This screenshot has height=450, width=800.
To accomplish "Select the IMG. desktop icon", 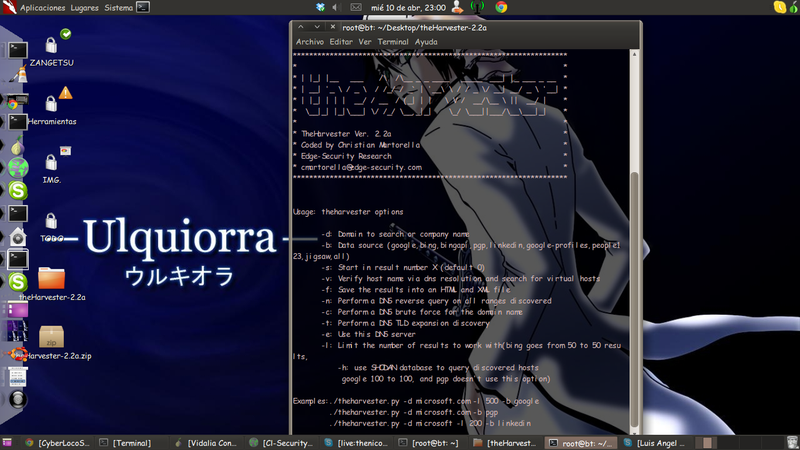I will 52,166.
